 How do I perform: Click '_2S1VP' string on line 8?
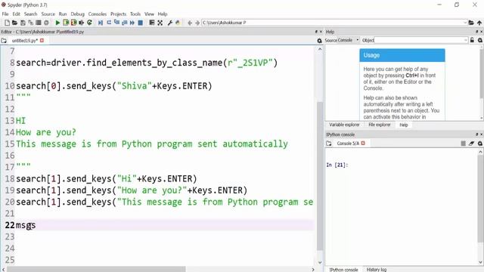253,63
